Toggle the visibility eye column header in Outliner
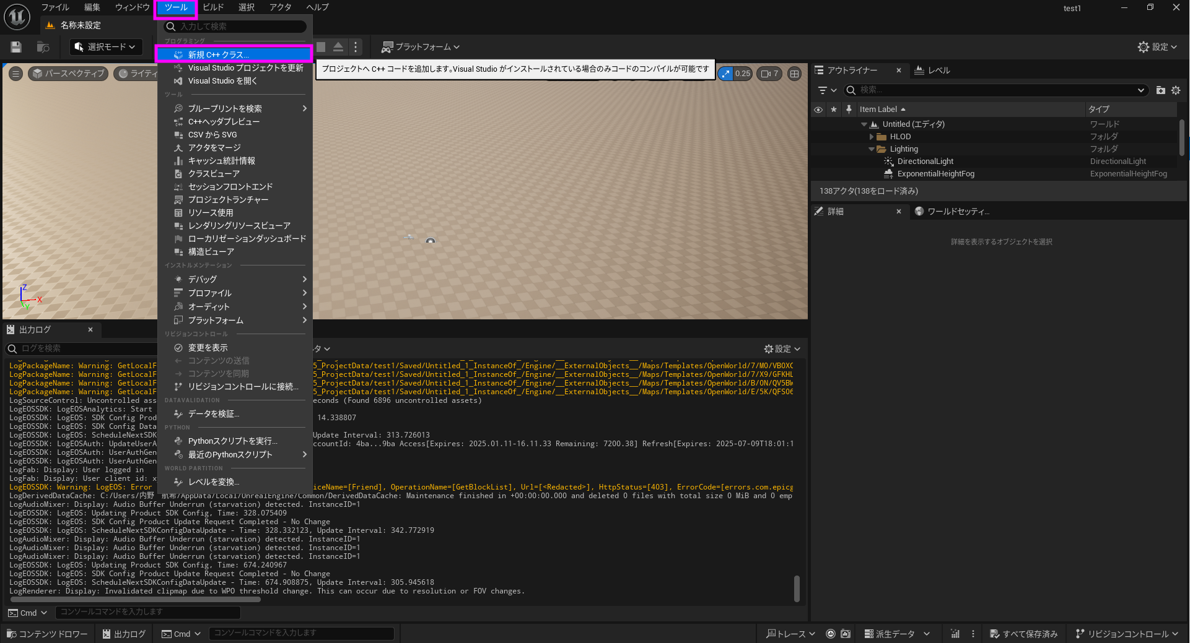Screen dimensions: 1190x643 coord(818,109)
